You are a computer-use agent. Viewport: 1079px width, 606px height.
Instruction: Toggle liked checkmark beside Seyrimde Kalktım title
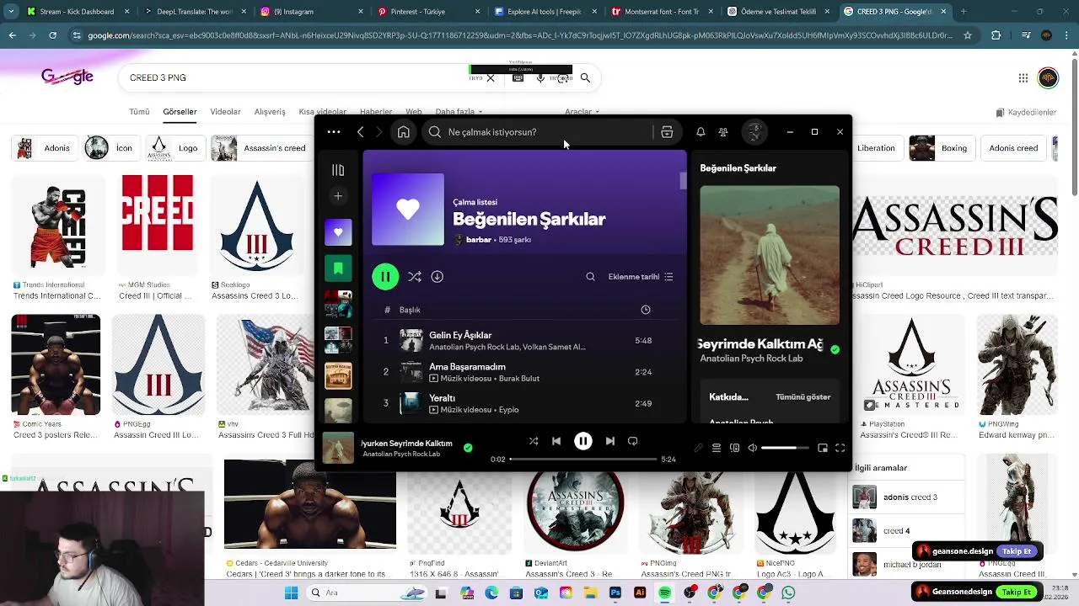(x=835, y=349)
